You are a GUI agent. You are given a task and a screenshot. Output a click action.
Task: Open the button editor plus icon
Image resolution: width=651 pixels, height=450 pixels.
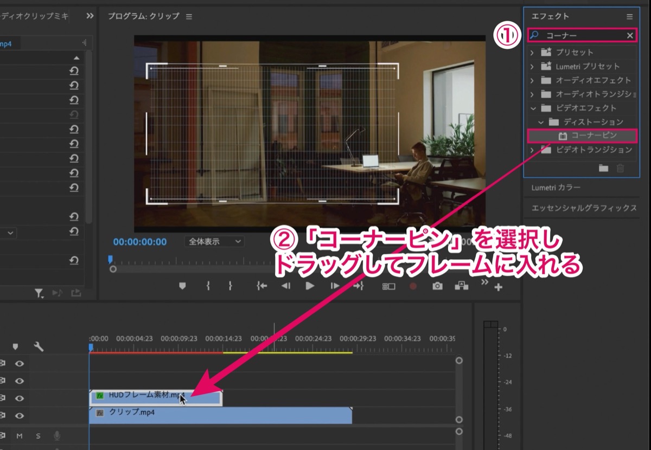(x=498, y=287)
